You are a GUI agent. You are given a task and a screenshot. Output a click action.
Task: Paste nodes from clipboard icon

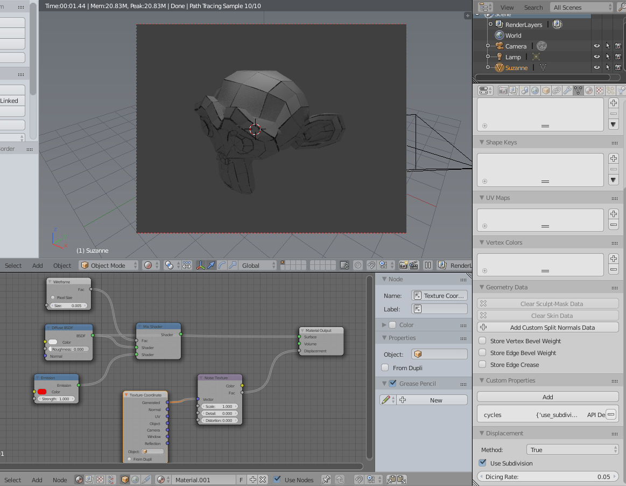point(402,480)
